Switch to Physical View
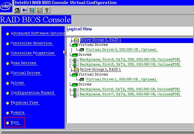This screenshot has width=194, height=134. coord(24,102)
